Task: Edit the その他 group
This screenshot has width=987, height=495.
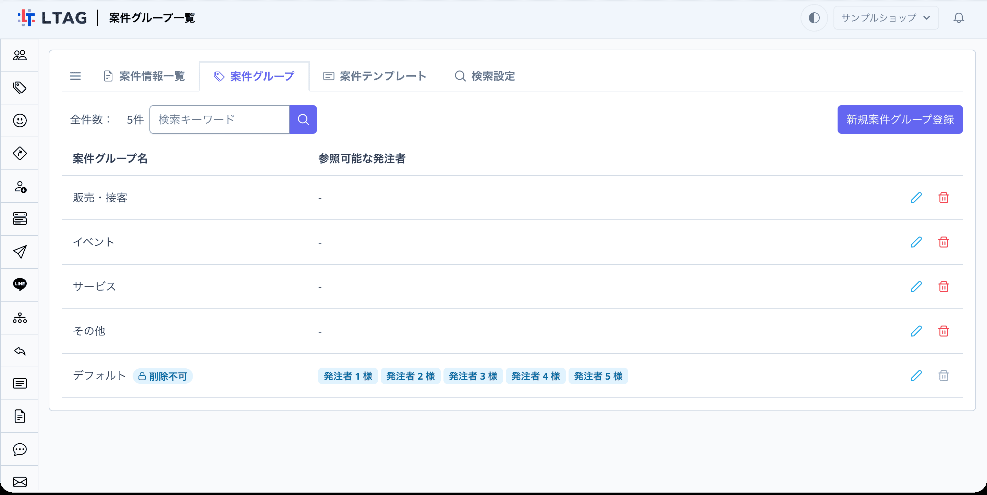Action: (916, 331)
